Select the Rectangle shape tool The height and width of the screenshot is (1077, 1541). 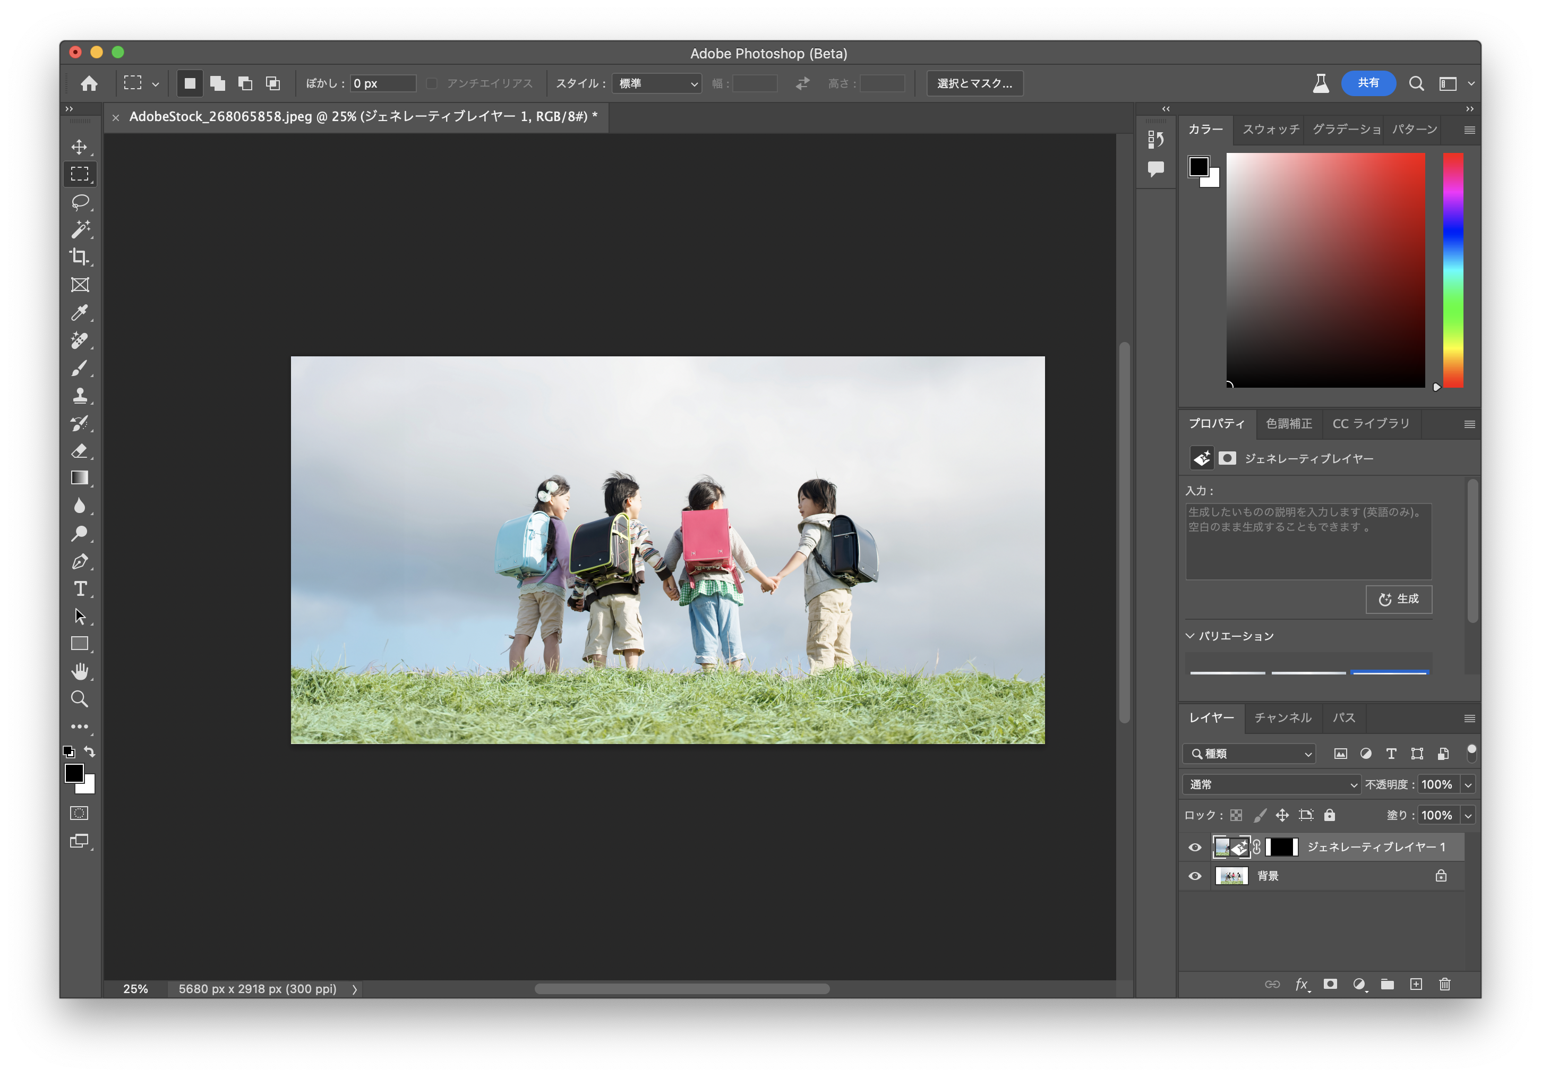[x=80, y=644]
